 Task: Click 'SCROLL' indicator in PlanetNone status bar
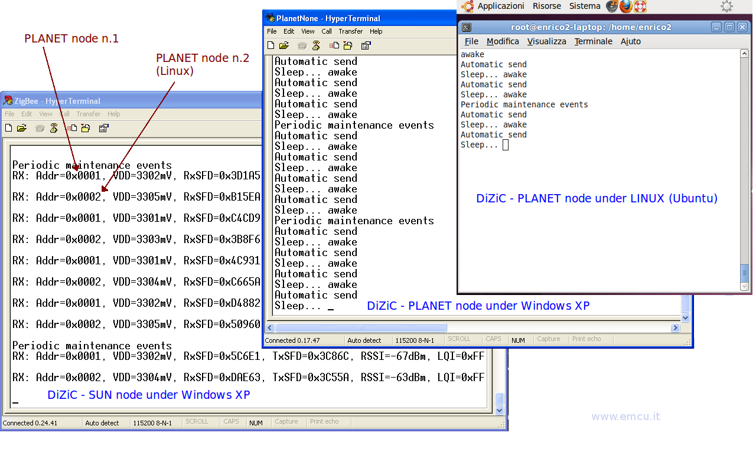coord(459,339)
